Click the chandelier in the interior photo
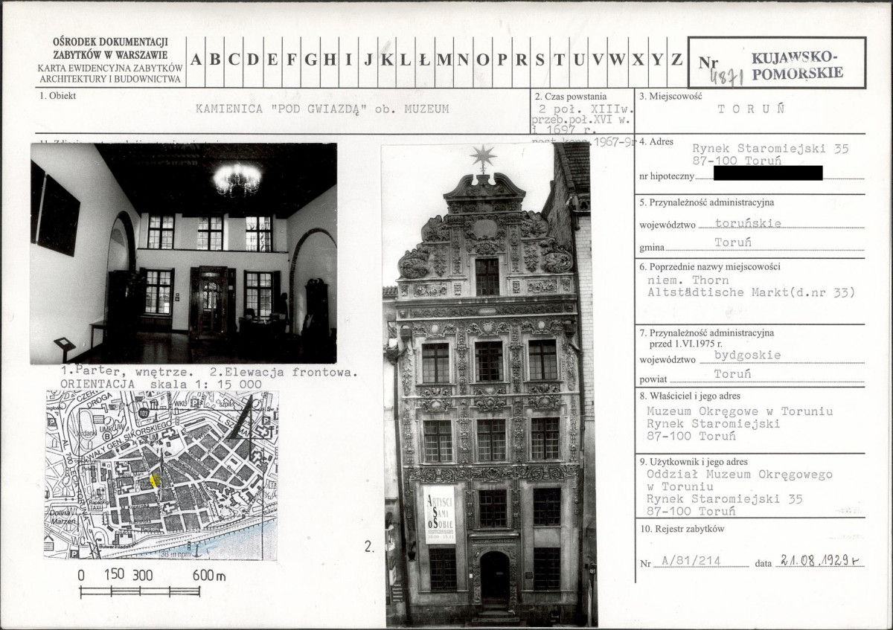Viewport: 893px width, 630px height. pyautogui.click(x=237, y=179)
